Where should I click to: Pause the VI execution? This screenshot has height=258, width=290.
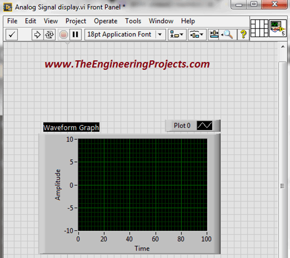[75, 34]
